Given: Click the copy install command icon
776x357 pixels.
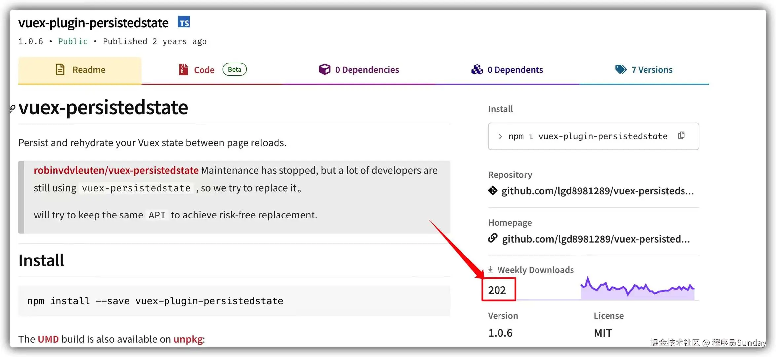Looking at the screenshot, I should (681, 136).
